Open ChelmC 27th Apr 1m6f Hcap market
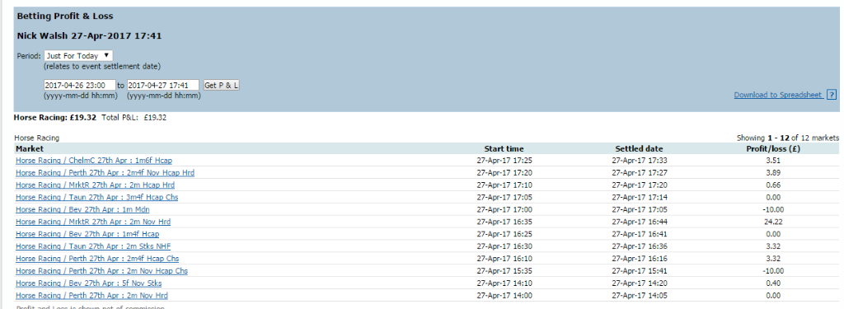This screenshot has width=844, height=309. click(94, 161)
